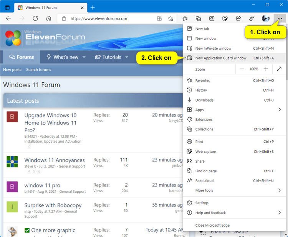Open History from the menu
This screenshot has height=237, width=288.
pyautogui.click(x=234, y=90)
